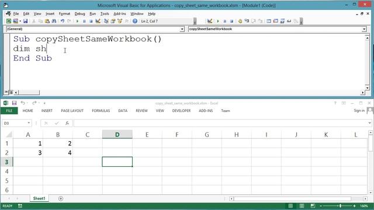Open the Name Box dropdown showing D3
Viewport: 374px width, 210px height.
pyautogui.click(x=29, y=123)
